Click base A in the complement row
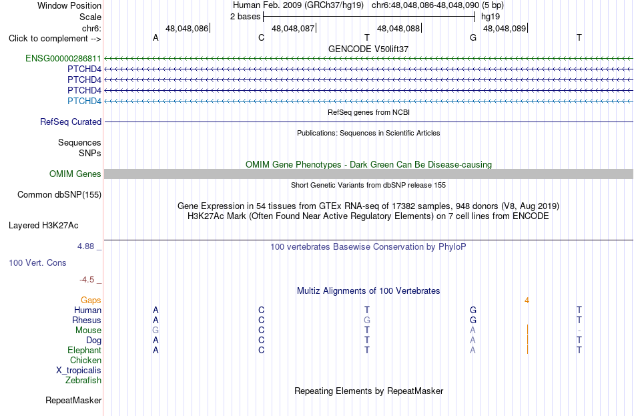This screenshot has height=416, width=634. 155,38
